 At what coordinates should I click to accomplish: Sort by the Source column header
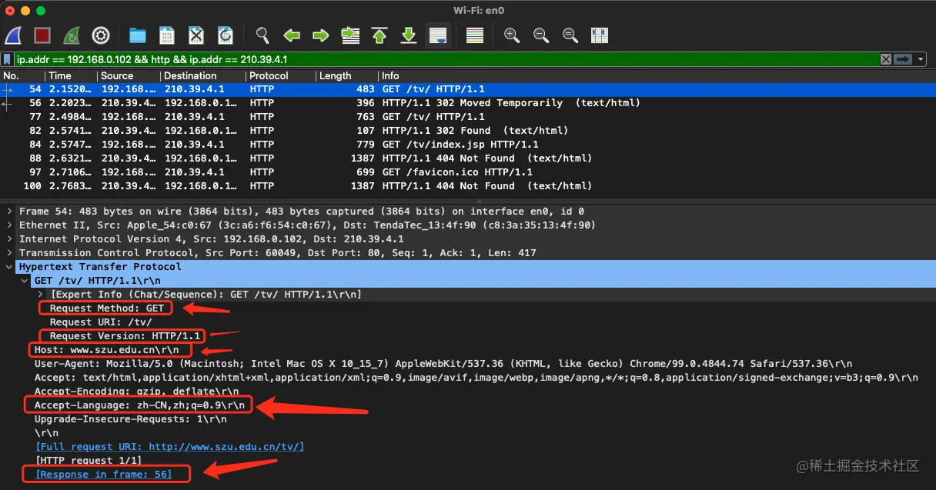129,75
